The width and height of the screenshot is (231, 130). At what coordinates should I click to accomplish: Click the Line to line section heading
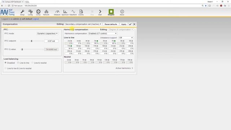point(69,38)
